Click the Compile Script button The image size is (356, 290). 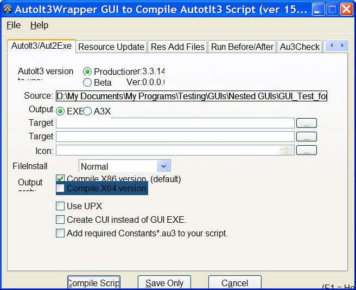(94, 283)
